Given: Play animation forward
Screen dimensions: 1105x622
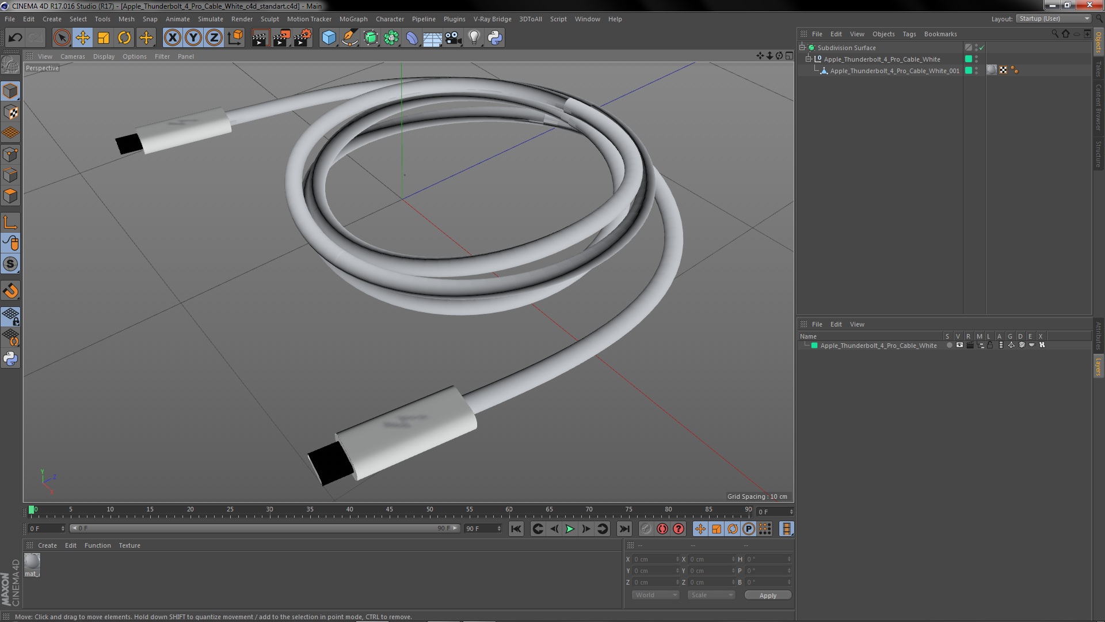Looking at the screenshot, I should (x=570, y=529).
